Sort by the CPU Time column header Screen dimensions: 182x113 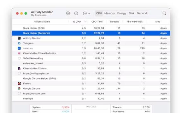click(97, 22)
